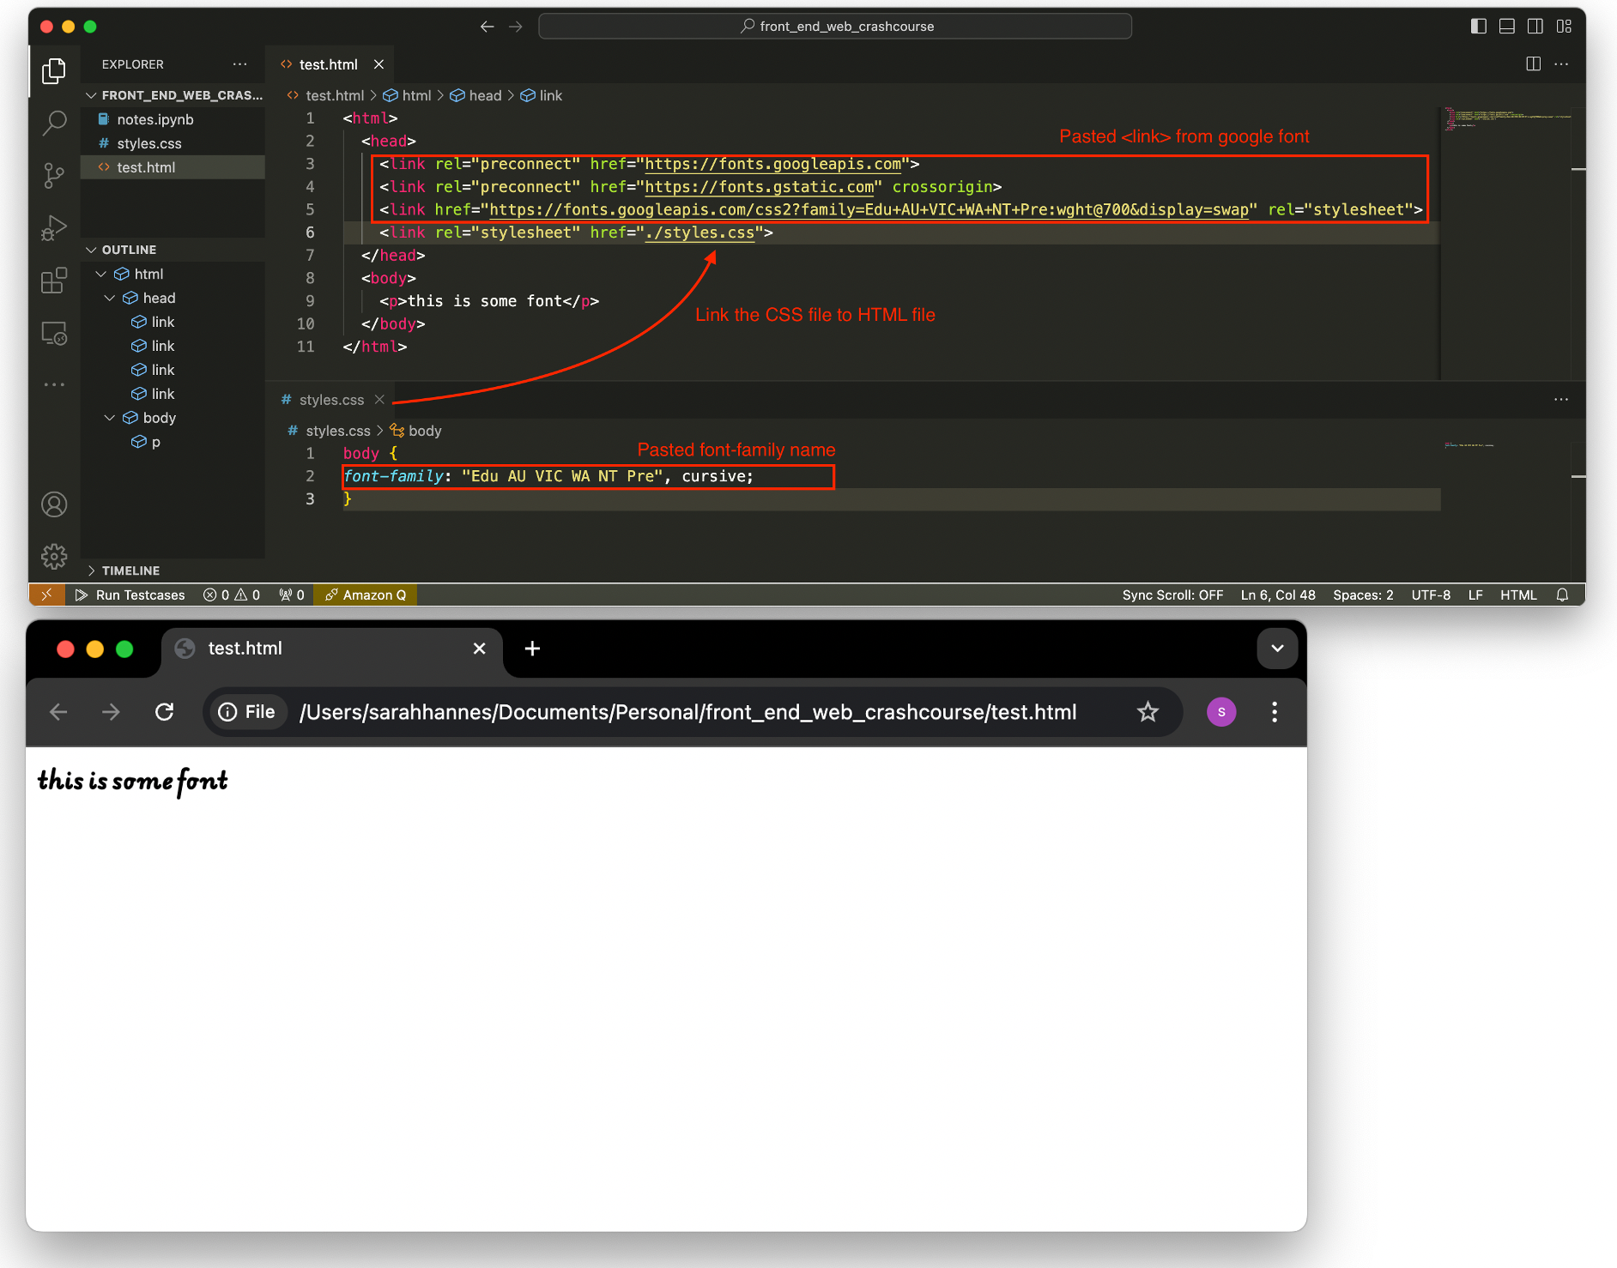This screenshot has height=1268, width=1617.
Task: Go back in VS Code navigation history
Action: pos(488,27)
